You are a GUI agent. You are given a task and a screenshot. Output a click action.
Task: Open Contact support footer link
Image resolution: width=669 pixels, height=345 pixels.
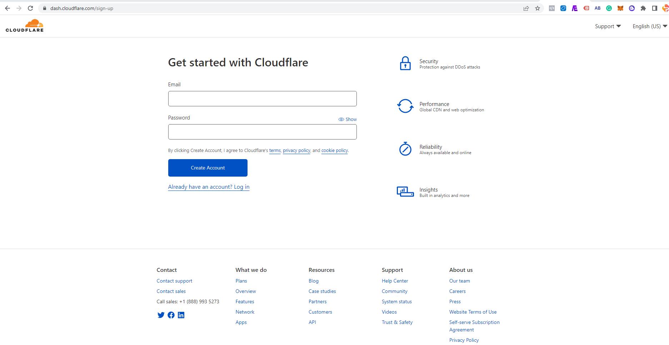[x=174, y=281]
